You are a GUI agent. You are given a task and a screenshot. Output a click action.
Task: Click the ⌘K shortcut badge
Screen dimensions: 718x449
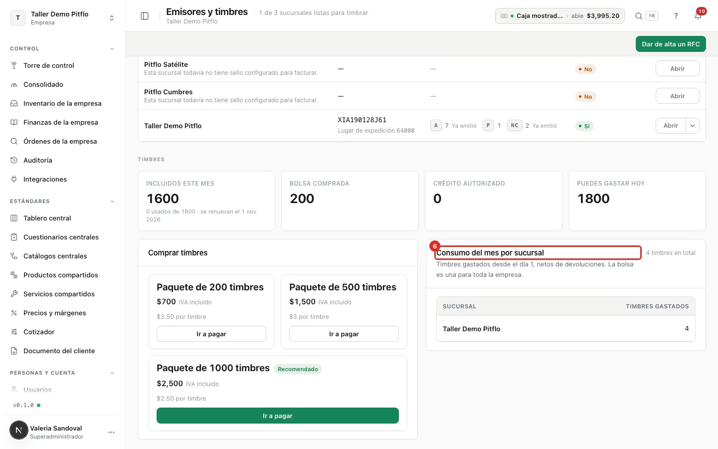coord(652,16)
